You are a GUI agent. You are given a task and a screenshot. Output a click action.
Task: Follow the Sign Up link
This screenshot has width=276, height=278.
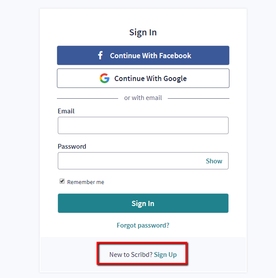165,254
